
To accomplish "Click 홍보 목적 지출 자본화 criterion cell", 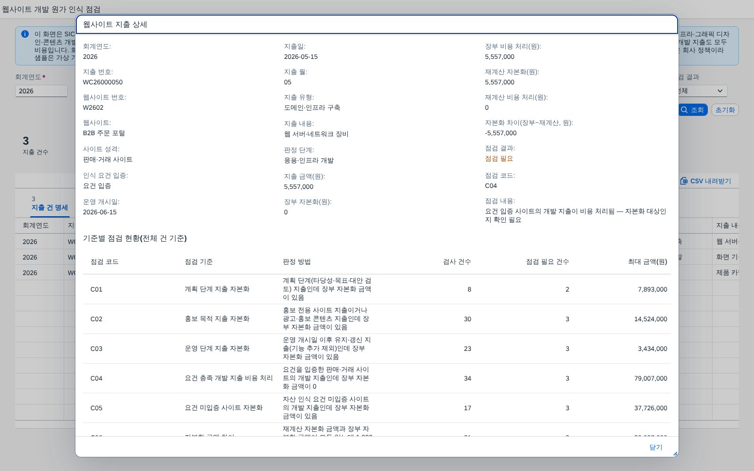I will pos(217,318).
